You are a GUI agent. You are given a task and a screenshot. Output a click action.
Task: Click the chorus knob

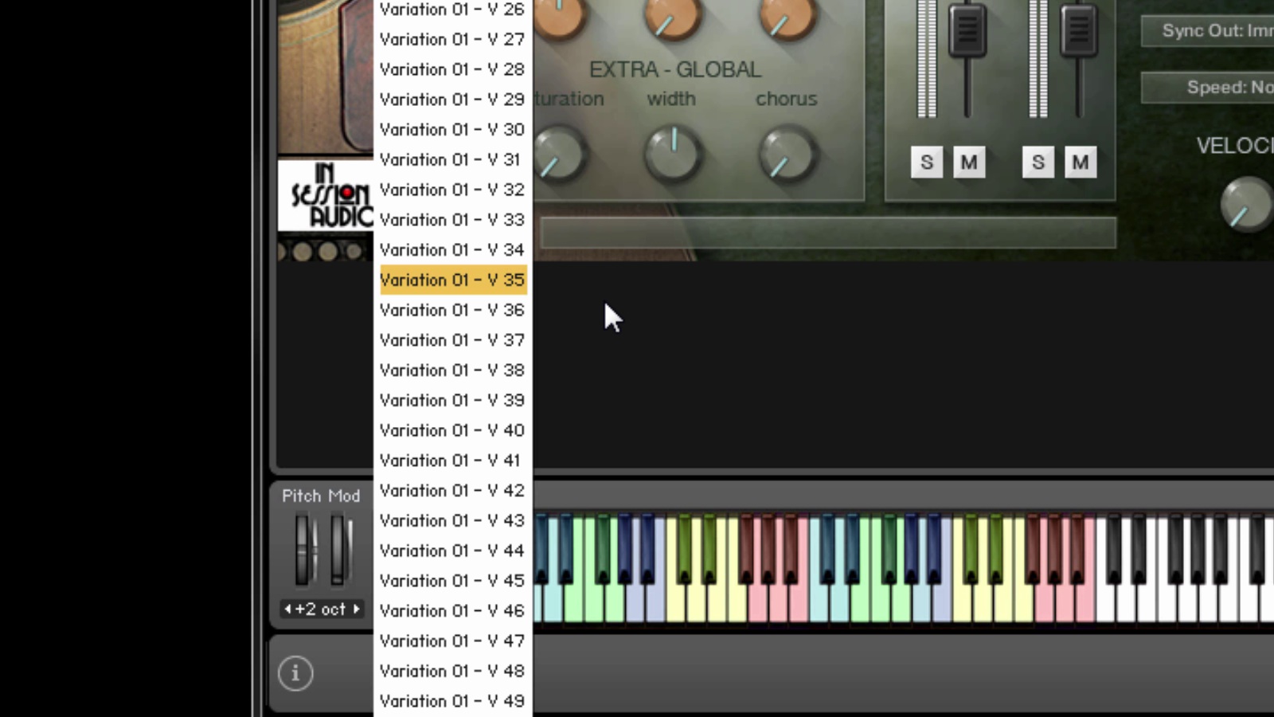click(x=787, y=155)
